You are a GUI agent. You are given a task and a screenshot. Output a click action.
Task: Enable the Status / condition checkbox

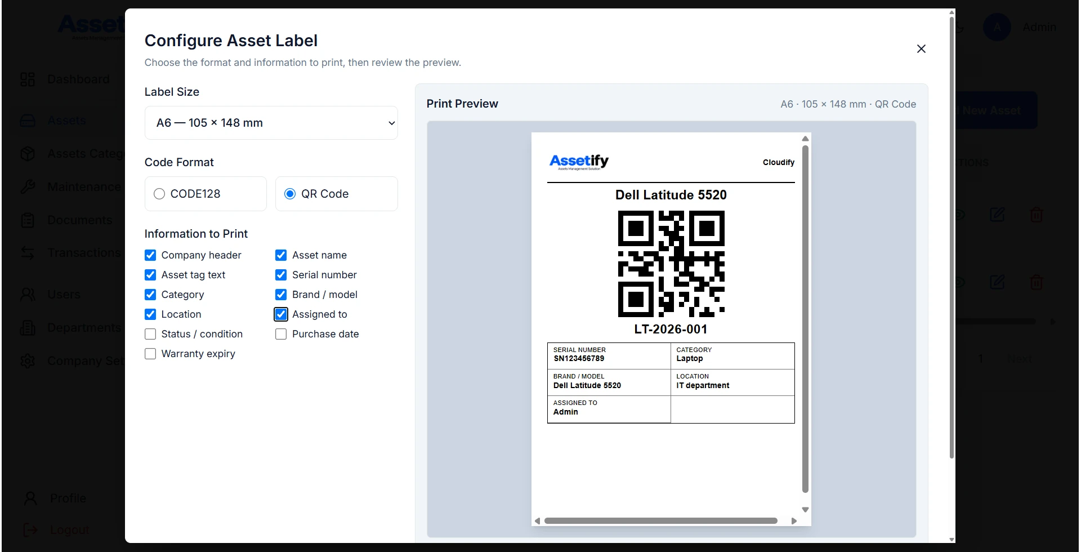(150, 334)
